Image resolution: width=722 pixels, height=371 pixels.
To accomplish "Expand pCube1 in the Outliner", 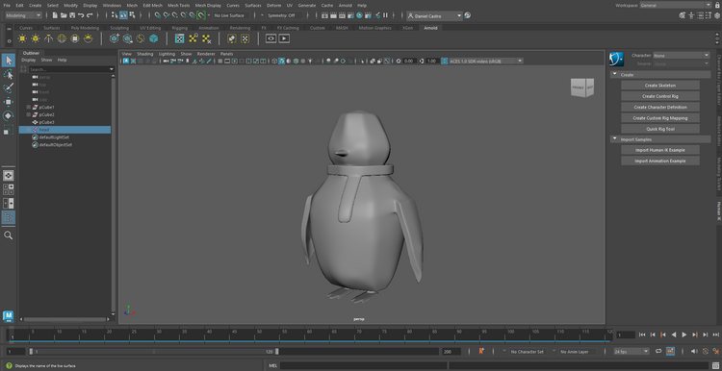I will pyautogui.click(x=29, y=107).
